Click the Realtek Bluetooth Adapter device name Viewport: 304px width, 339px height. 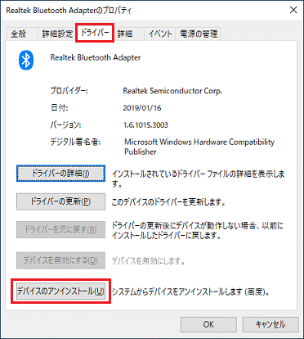click(x=96, y=58)
